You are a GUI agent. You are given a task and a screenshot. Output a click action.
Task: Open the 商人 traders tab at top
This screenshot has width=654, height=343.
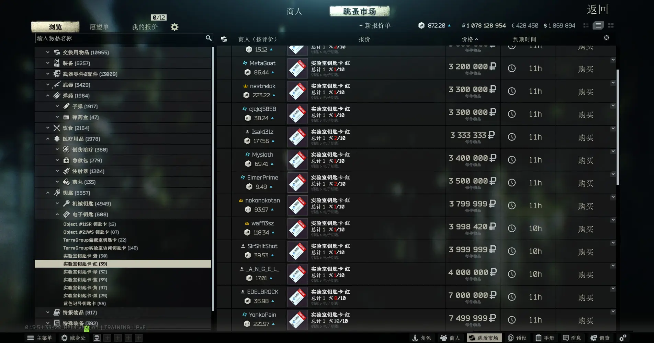click(x=294, y=11)
